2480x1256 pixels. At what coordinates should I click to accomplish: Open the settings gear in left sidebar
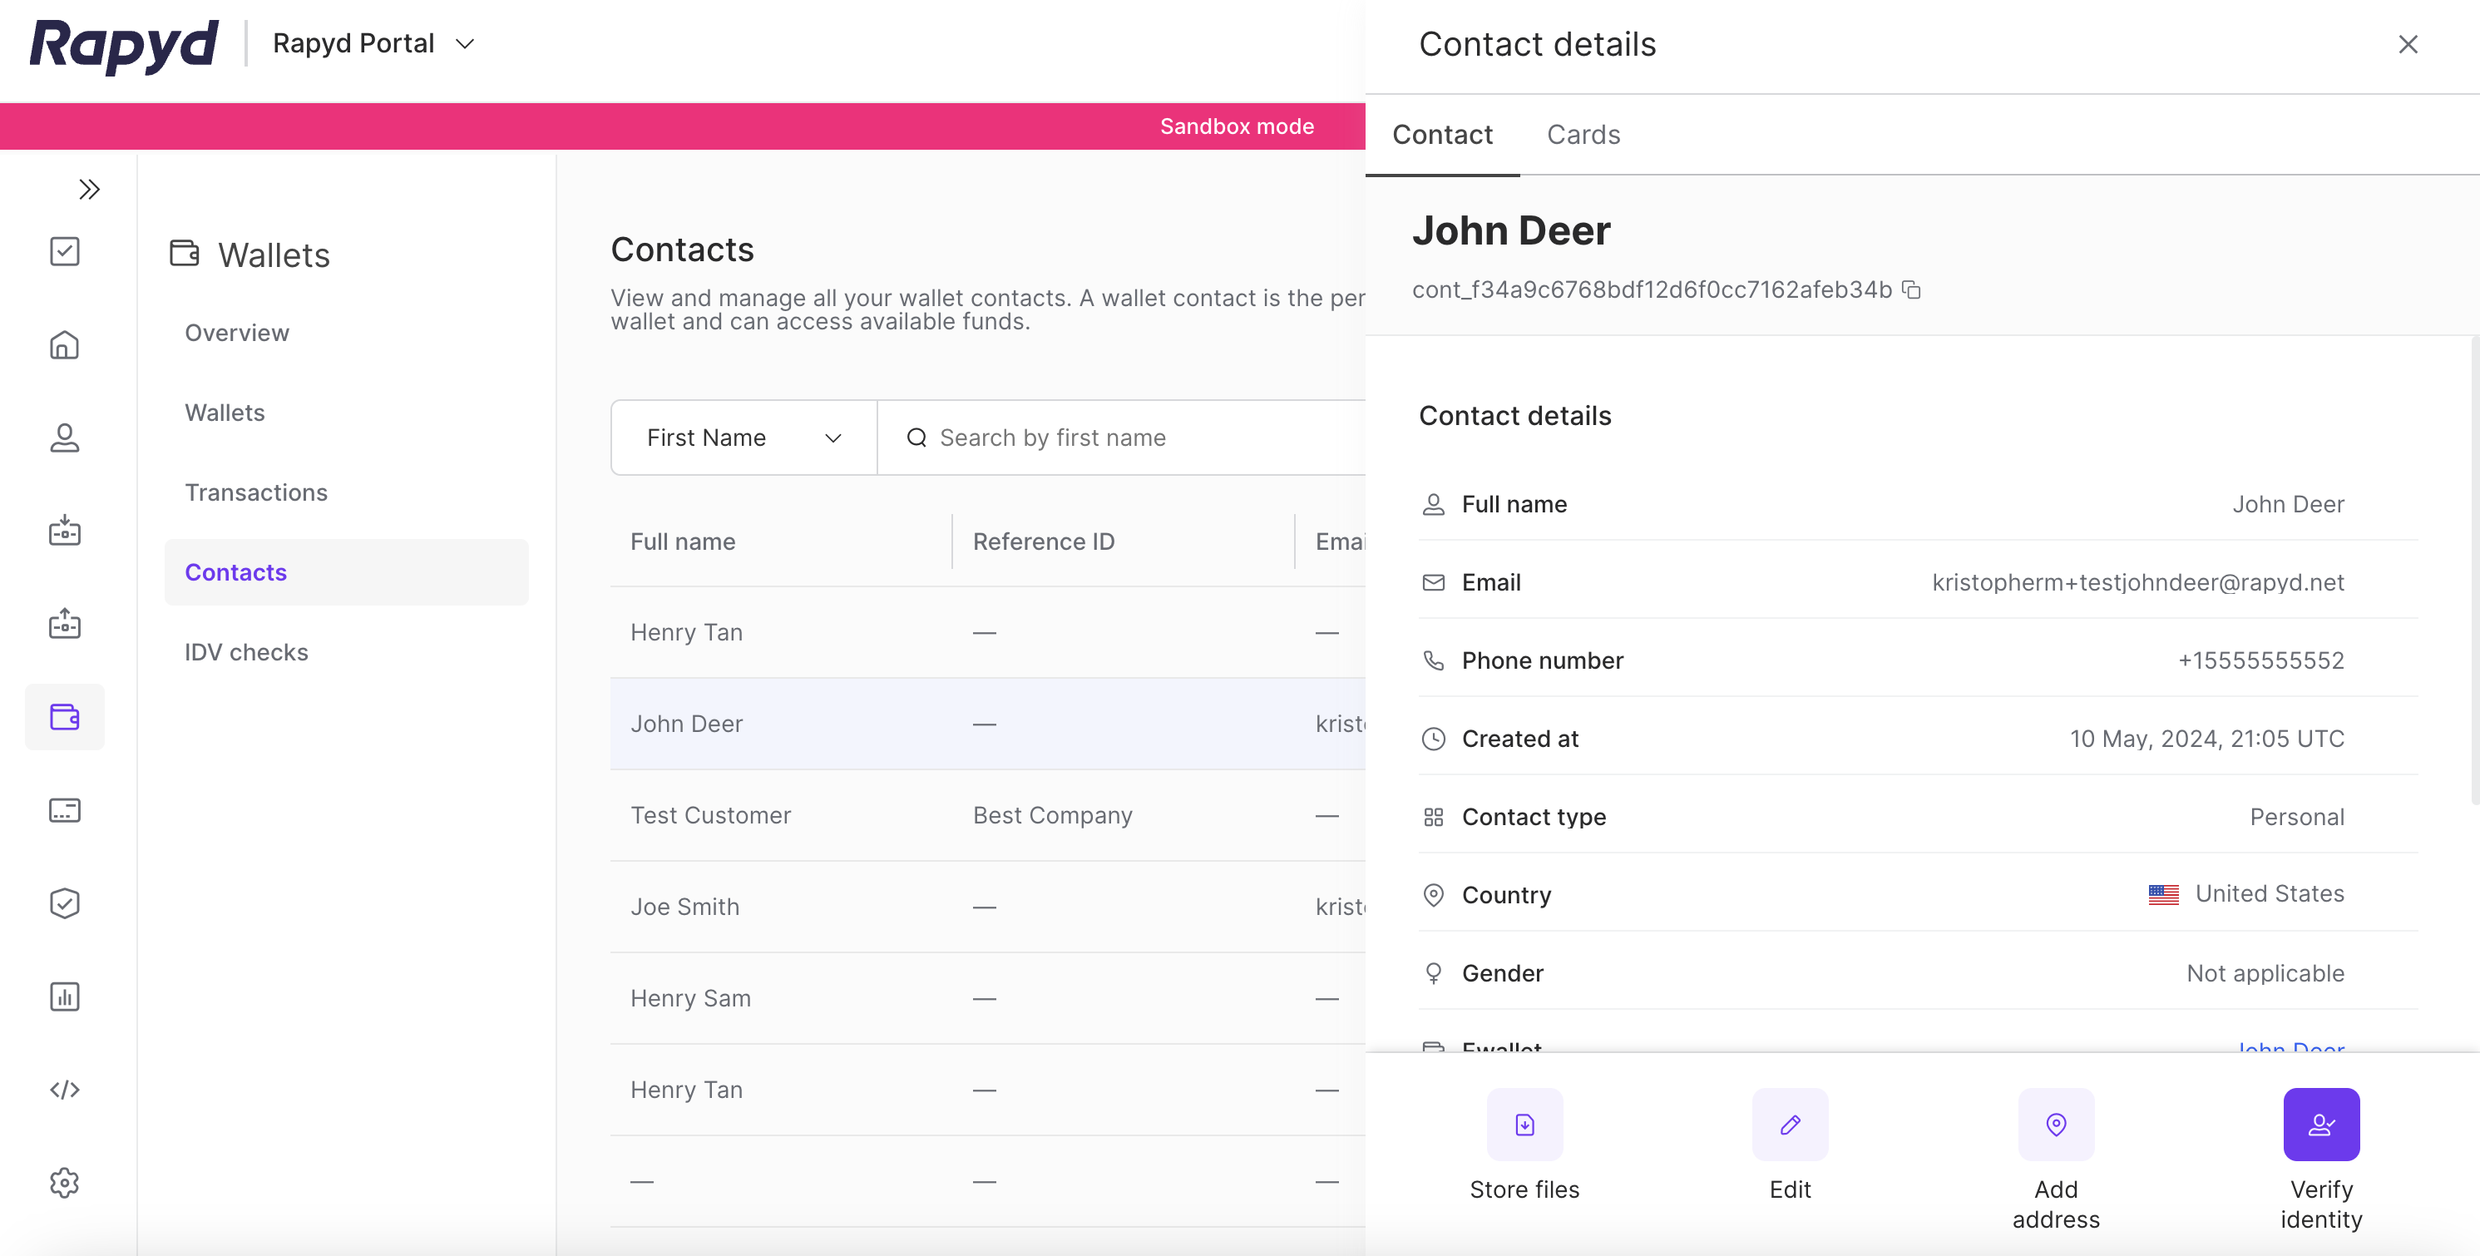click(65, 1182)
